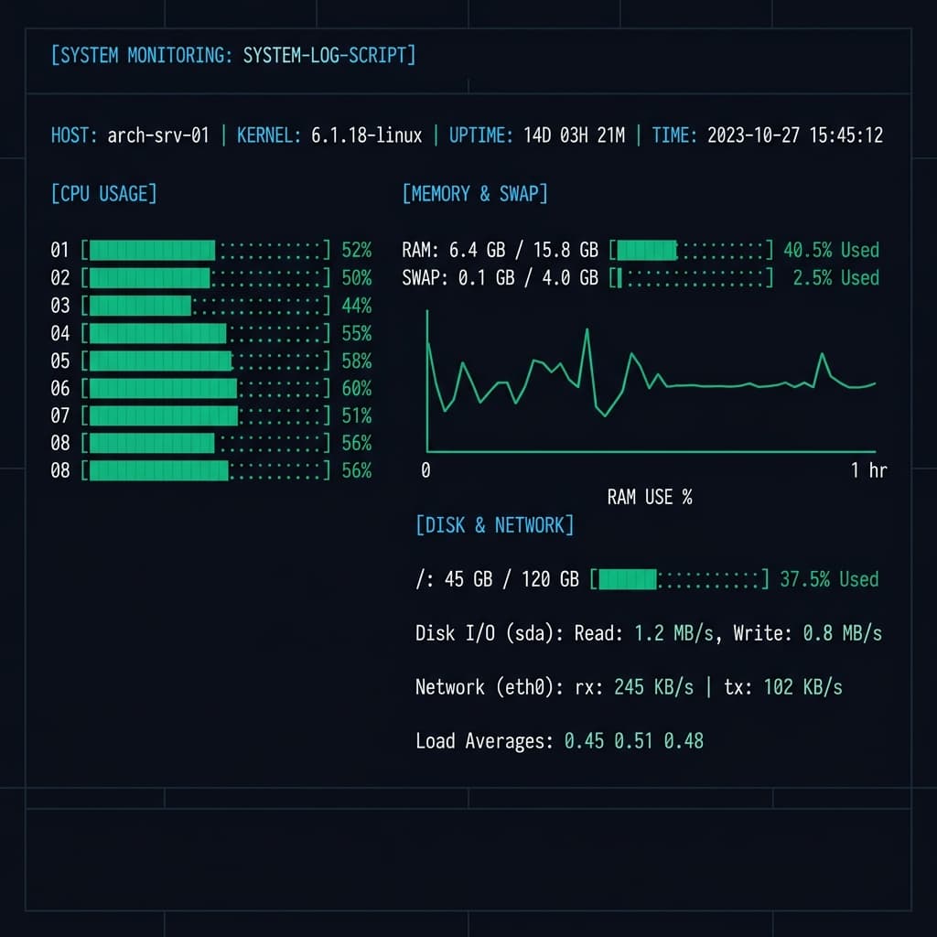Screen dimensions: 937x937
Task: Click RAM: 6.4 GB / 15.8 GB text
Action: [x=501, y=250]
